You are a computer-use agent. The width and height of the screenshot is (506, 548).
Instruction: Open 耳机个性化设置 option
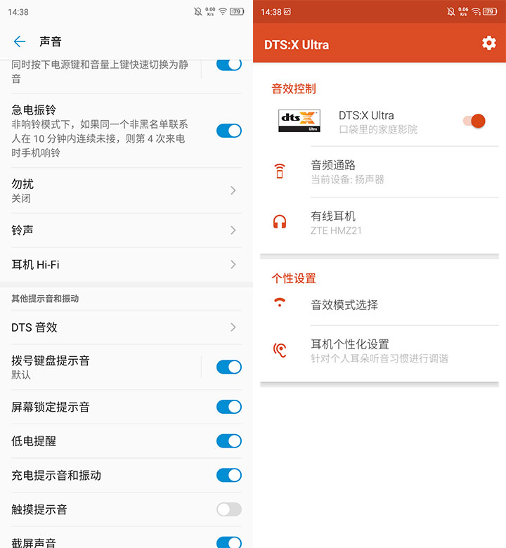pos(379,351)
